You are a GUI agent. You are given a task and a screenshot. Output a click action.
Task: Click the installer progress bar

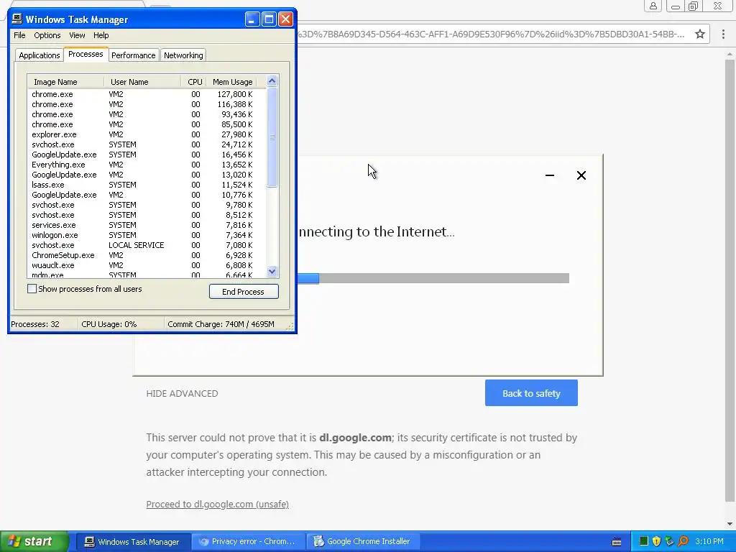pyautogui.click(x=433, y=278)
